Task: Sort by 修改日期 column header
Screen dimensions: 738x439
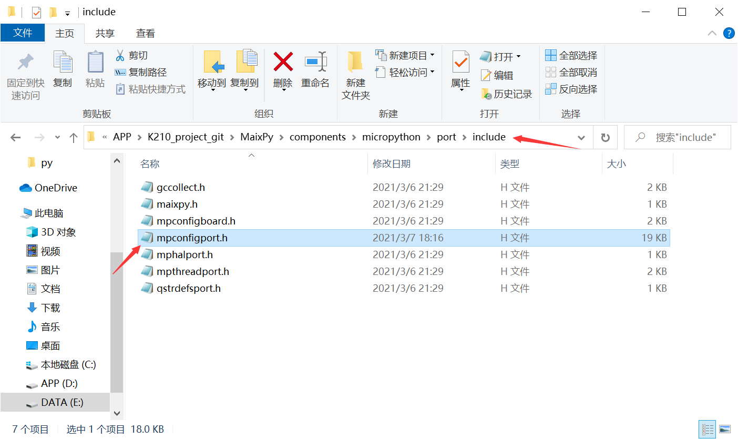Action: [392, 164]
